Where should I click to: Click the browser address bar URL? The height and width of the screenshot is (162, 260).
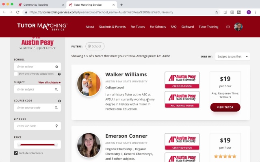click(101, 12)
